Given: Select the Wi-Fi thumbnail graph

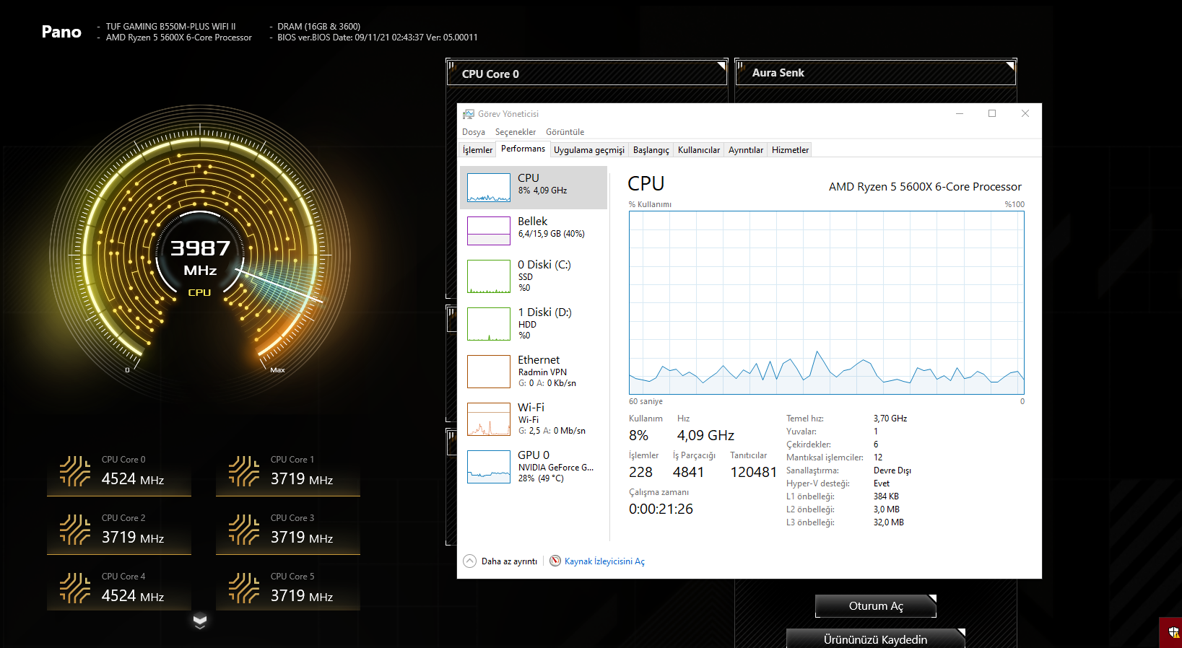Looking at the screenshot, I should [489, 419].
